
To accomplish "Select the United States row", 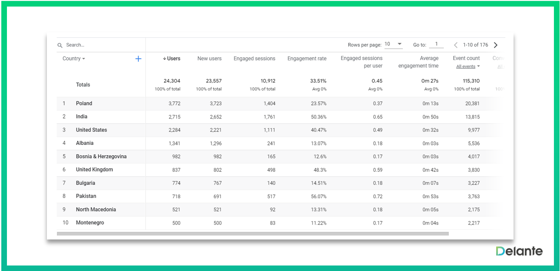I will [91, 130].
